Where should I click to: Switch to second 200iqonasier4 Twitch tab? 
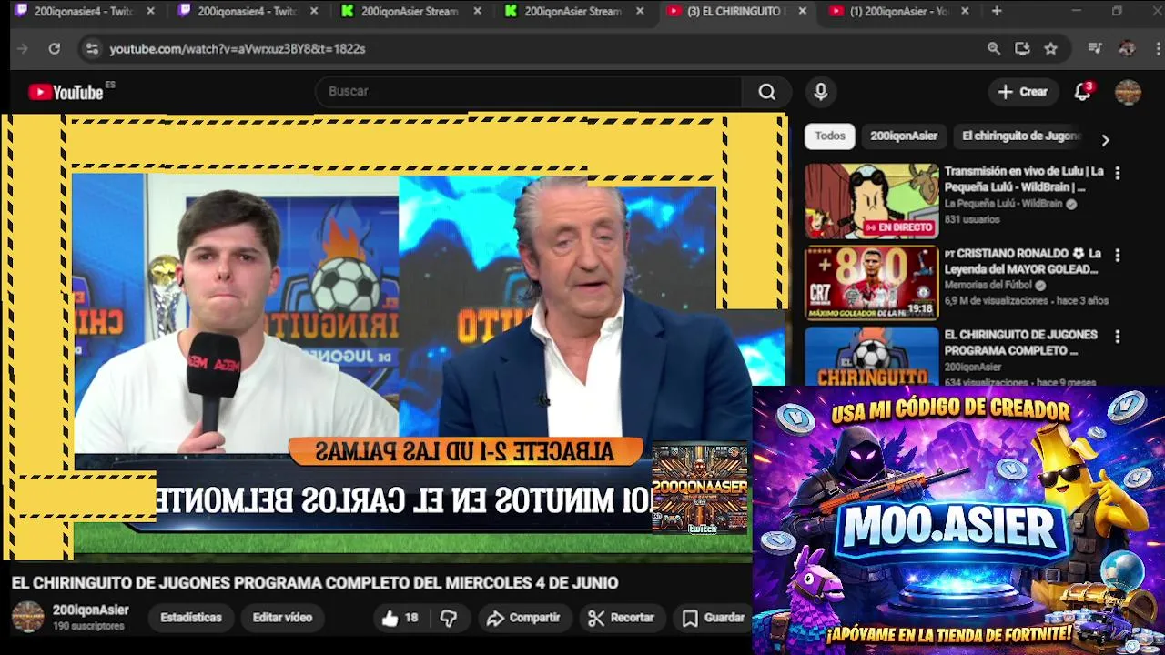point(246,11)
